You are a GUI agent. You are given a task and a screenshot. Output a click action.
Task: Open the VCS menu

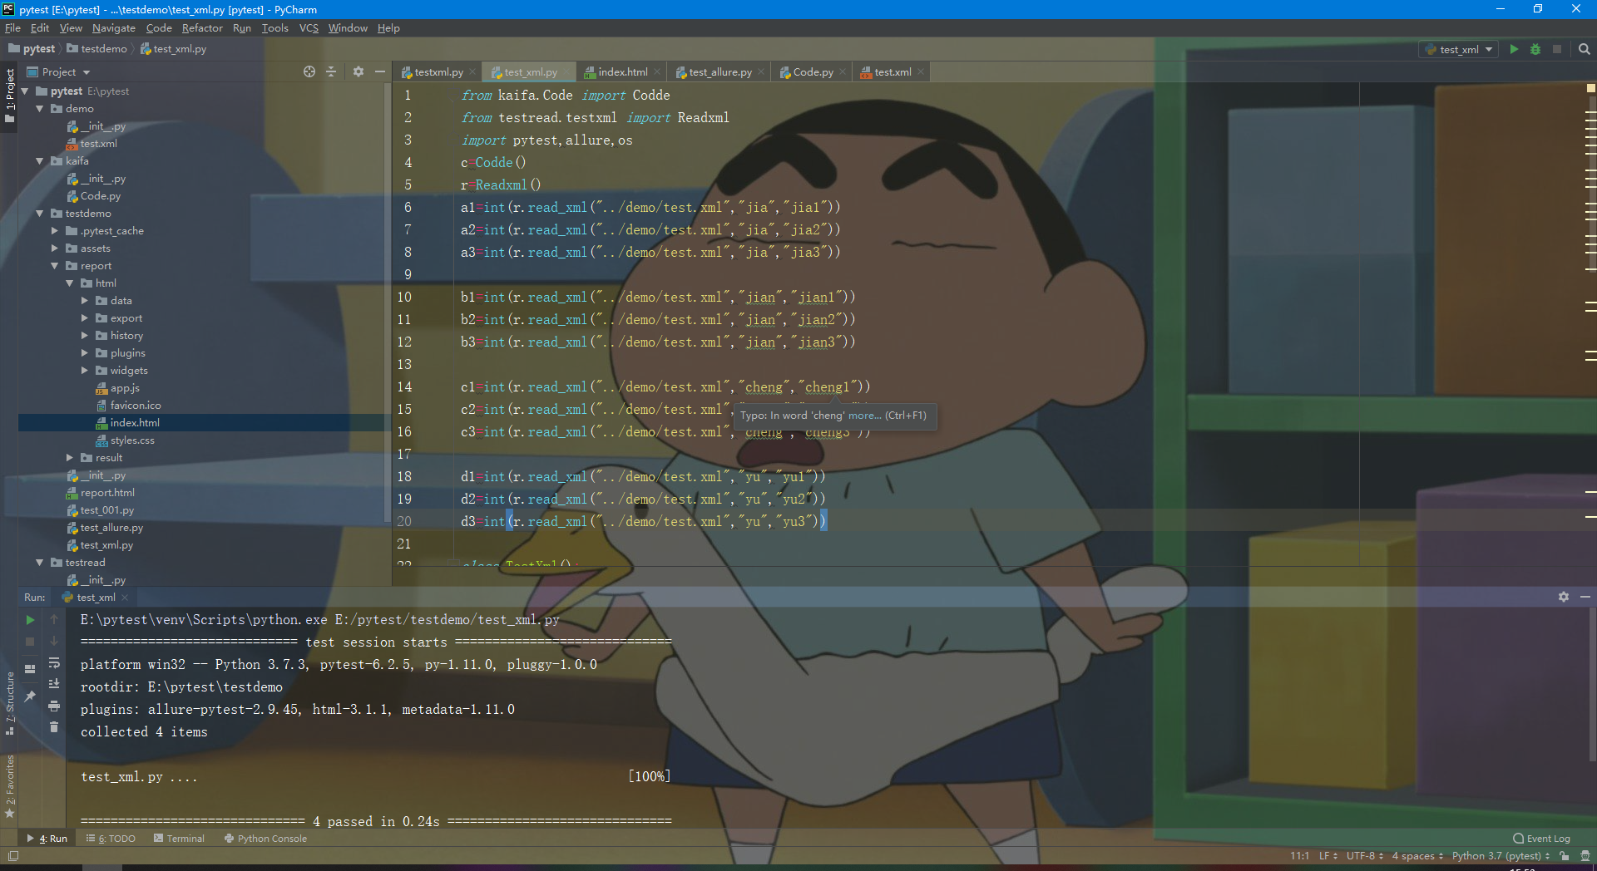click(309, 27)
